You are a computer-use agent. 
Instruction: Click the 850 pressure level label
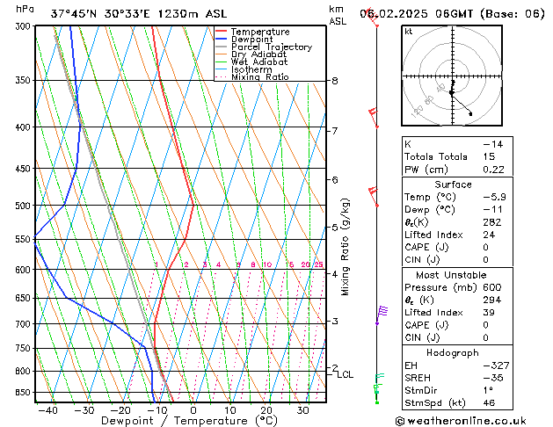pyautogui.click(x=25, y=392)
